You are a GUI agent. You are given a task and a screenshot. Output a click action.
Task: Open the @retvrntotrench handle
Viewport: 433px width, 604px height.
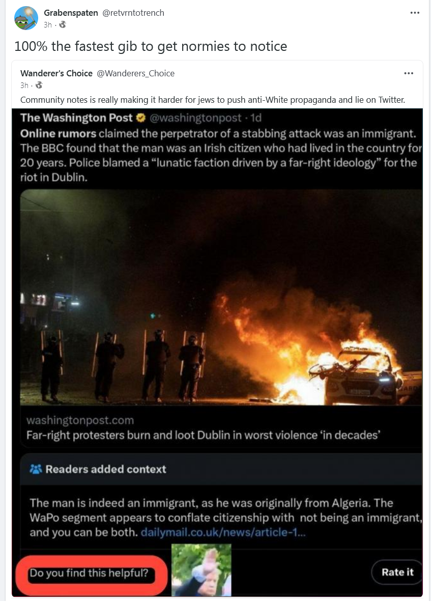point(133,13)
